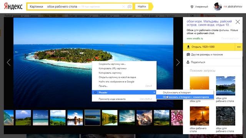Open the beach and turquoise sea thumbnail
Image resolution: width=246 pixels, height=138 pixels.
point(40,118)
